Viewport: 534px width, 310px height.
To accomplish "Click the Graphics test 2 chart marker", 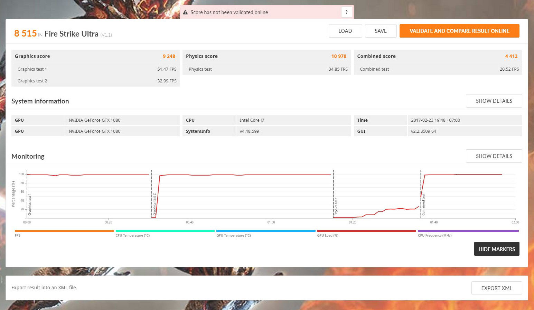I will pyautogui.click(x=154, y=204).
